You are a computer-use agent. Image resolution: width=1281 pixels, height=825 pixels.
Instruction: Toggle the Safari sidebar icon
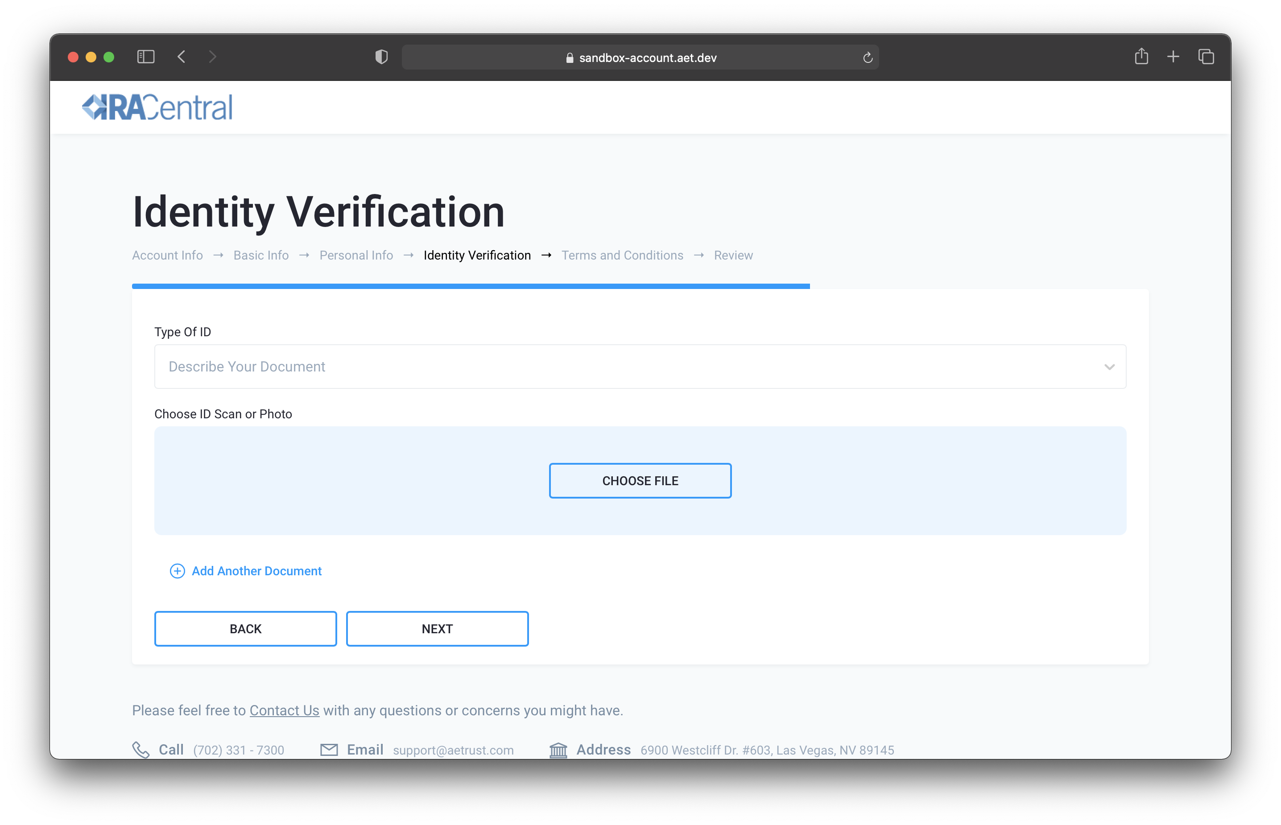pyautogui.click(x=146, y=57)
